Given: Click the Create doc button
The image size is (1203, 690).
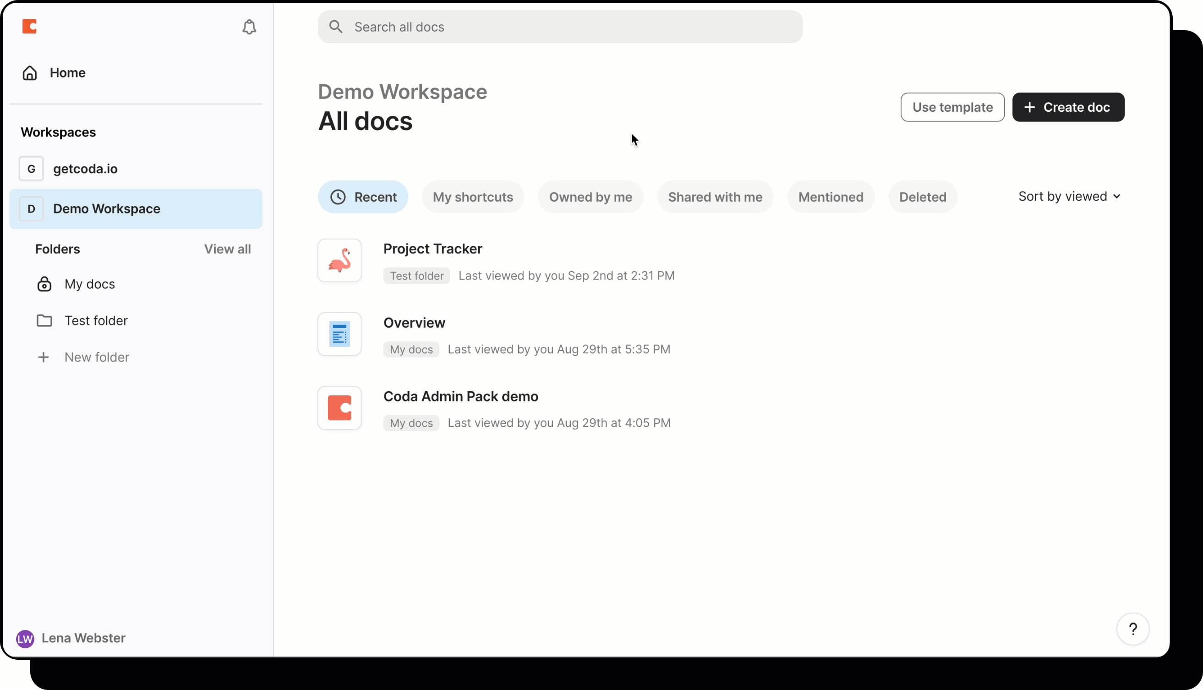Looking at the screenshot, I should (x=1068, y=107).
